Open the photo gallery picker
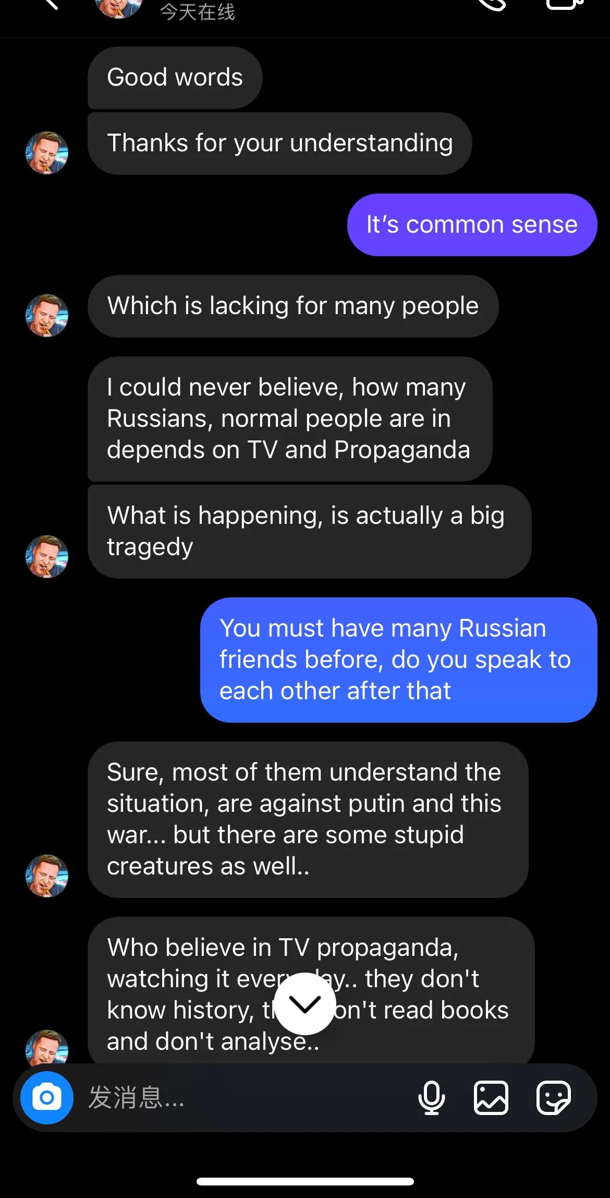Image resolution: width=610 pixels, height=1198 pixels. (x=491, y=1098)
